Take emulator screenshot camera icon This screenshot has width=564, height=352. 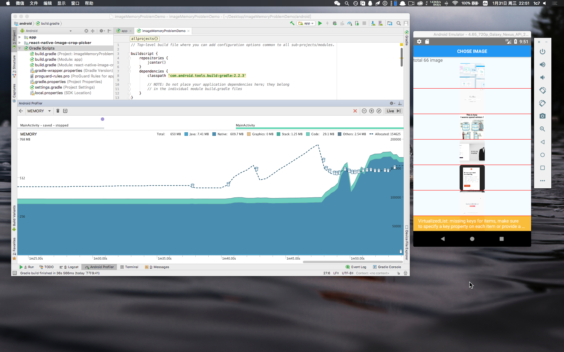point(543,116)
